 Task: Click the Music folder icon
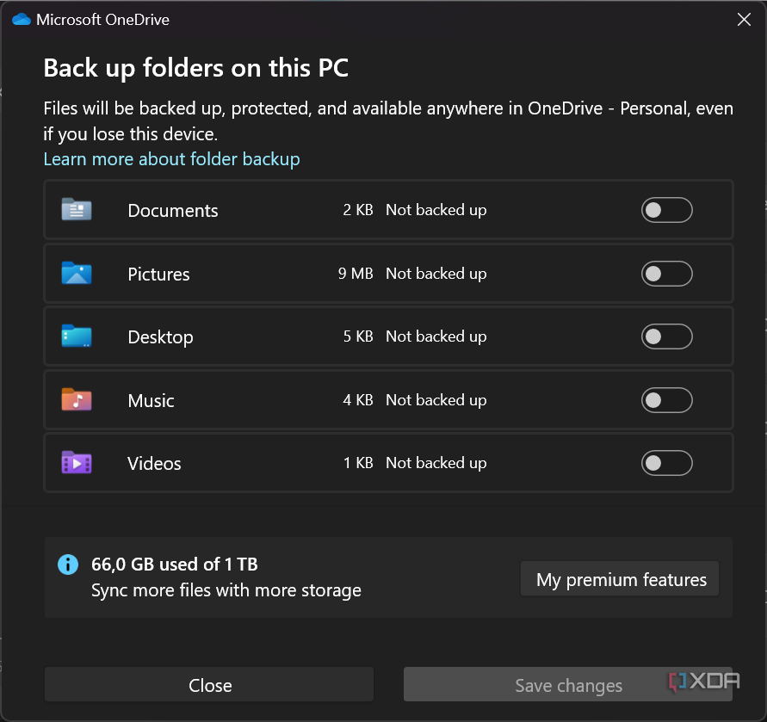tap(77, 400)
